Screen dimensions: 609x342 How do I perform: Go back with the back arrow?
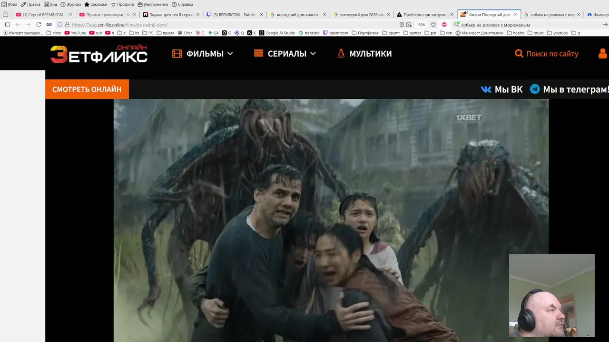tap(18, 25)
